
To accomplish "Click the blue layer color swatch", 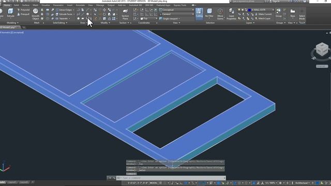I will [249, 10].
